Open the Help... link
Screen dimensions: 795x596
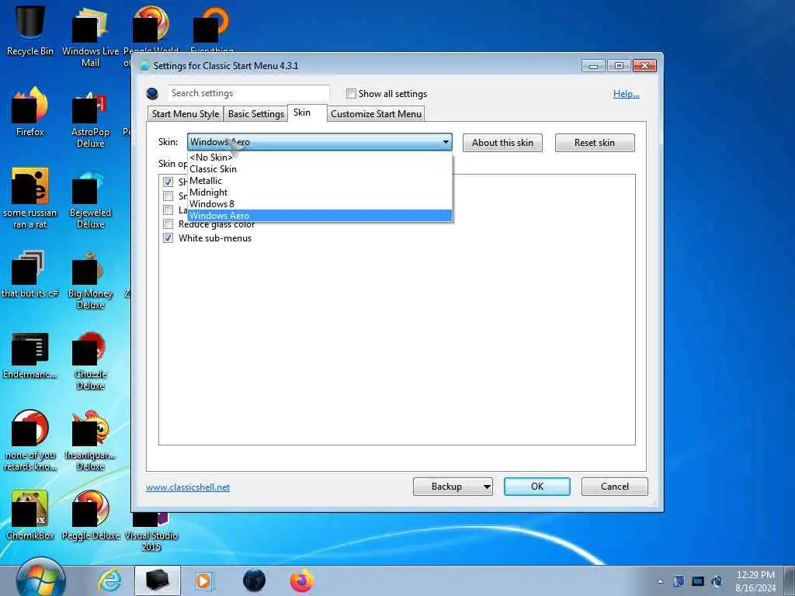click(x=627, y=94)
